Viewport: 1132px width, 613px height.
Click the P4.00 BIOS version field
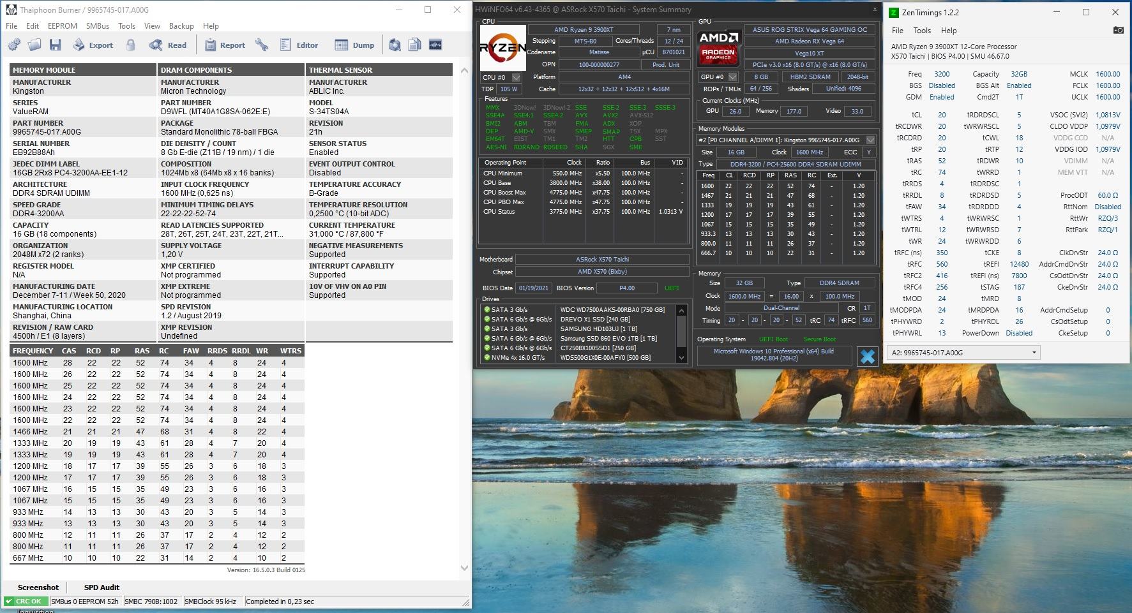(627, 288)
